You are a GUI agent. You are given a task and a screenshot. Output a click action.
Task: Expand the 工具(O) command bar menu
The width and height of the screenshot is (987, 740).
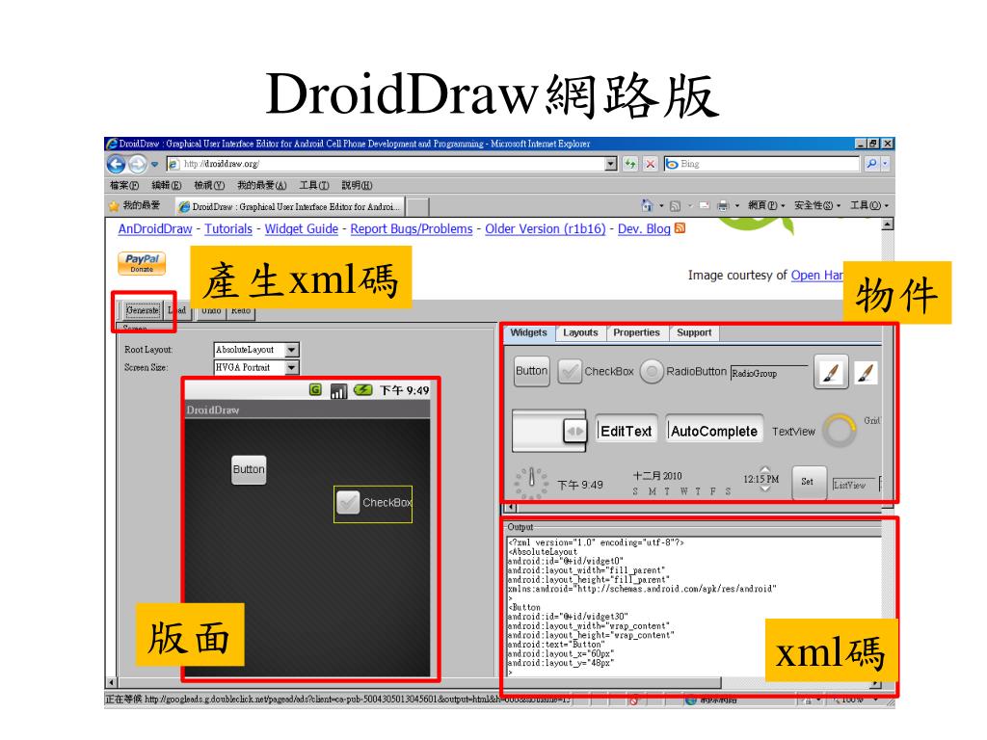click(869, 206)
